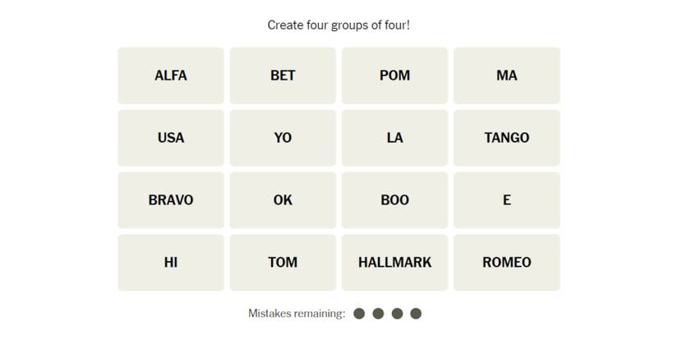Click the YO word tile
The image size is (678, 339).
(283, 138)
